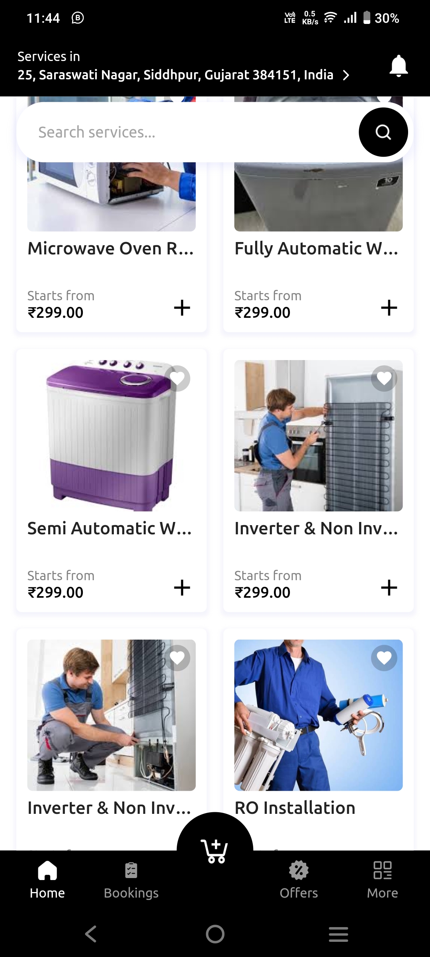Favorite the RO Installation service

384,658
